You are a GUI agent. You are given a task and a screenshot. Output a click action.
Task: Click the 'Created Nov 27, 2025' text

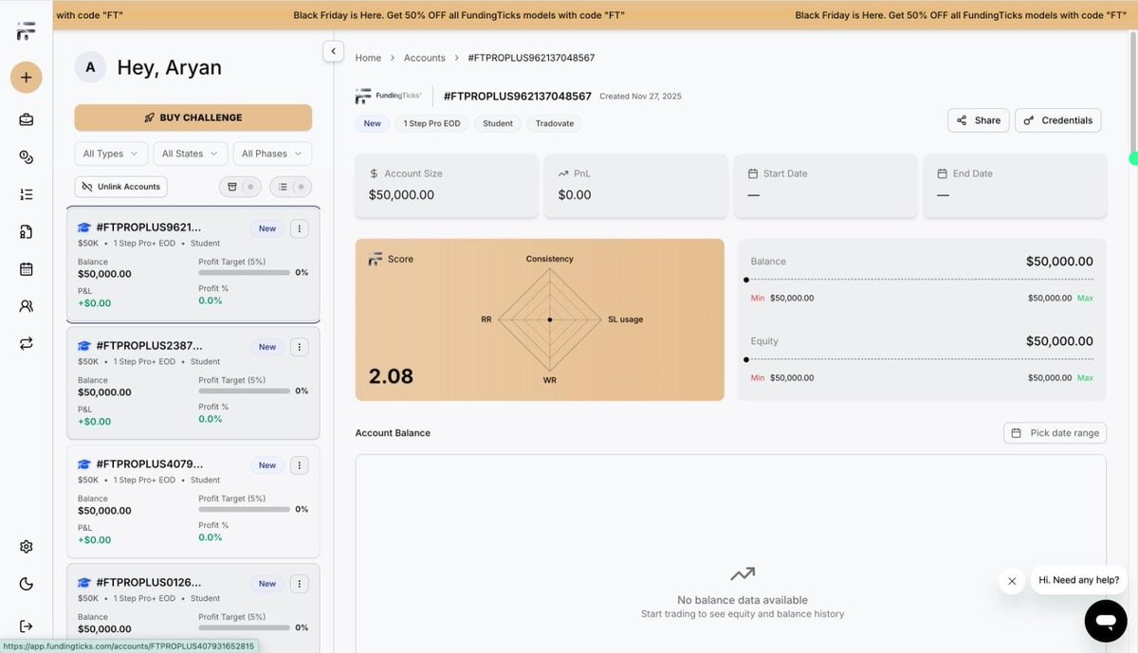click(640, 97)
